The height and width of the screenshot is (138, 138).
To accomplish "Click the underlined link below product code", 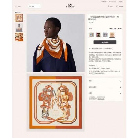I will (101, 99).
